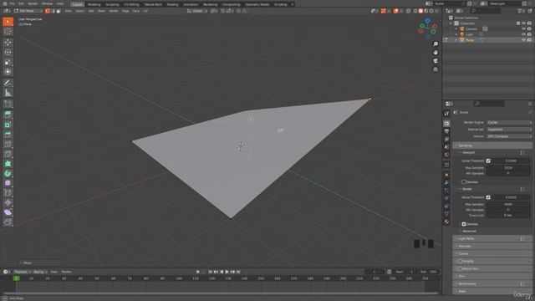This screenshot has height=301, width=535.
Task: Select the Loop Cut tool
Action: pos(8,145)
